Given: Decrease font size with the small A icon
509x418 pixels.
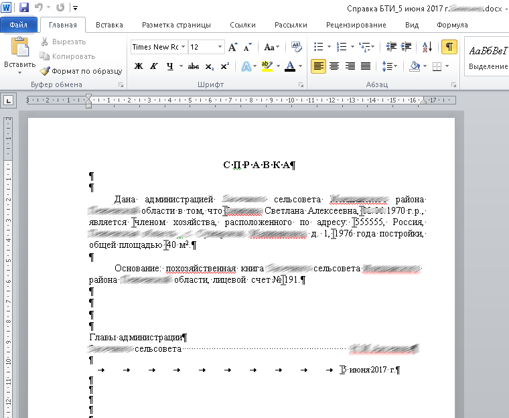Looking at the screenshot, I should point(247,47).
